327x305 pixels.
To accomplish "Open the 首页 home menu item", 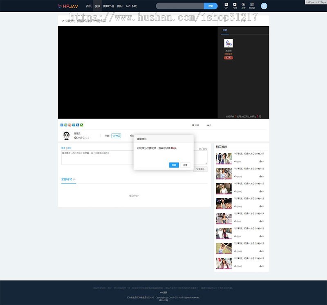I will pos(89,6).
